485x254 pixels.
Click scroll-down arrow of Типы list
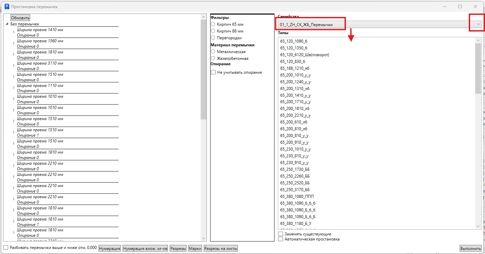click(x=478, y=226)
